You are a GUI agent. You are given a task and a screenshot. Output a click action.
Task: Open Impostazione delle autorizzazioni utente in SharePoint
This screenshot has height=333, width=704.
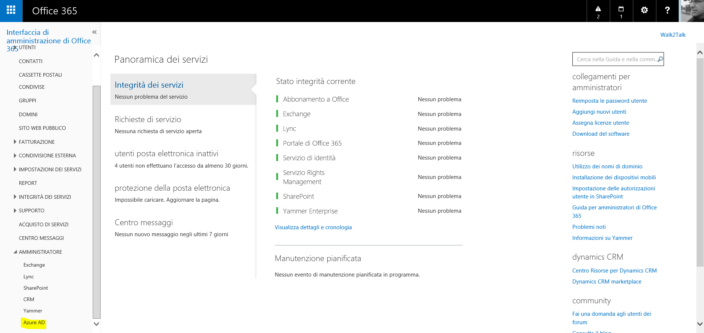[614, 193]
